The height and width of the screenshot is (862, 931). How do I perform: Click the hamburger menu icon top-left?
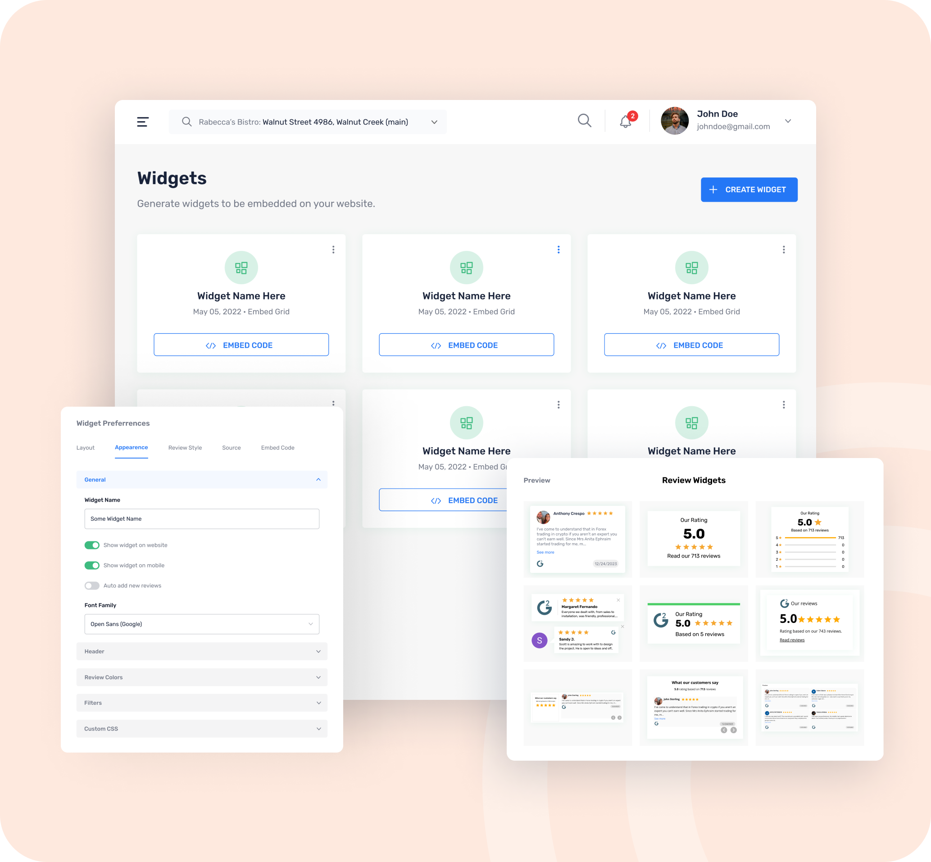[144, 122]
